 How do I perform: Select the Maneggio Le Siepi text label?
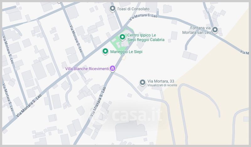126,52
